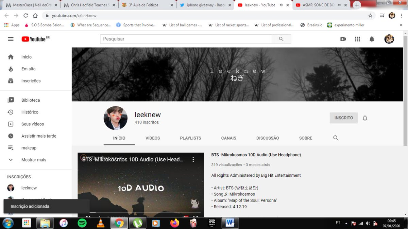Show hidden system tray icons arrow
The image size is (408, 229).
[x=346, y=224]
